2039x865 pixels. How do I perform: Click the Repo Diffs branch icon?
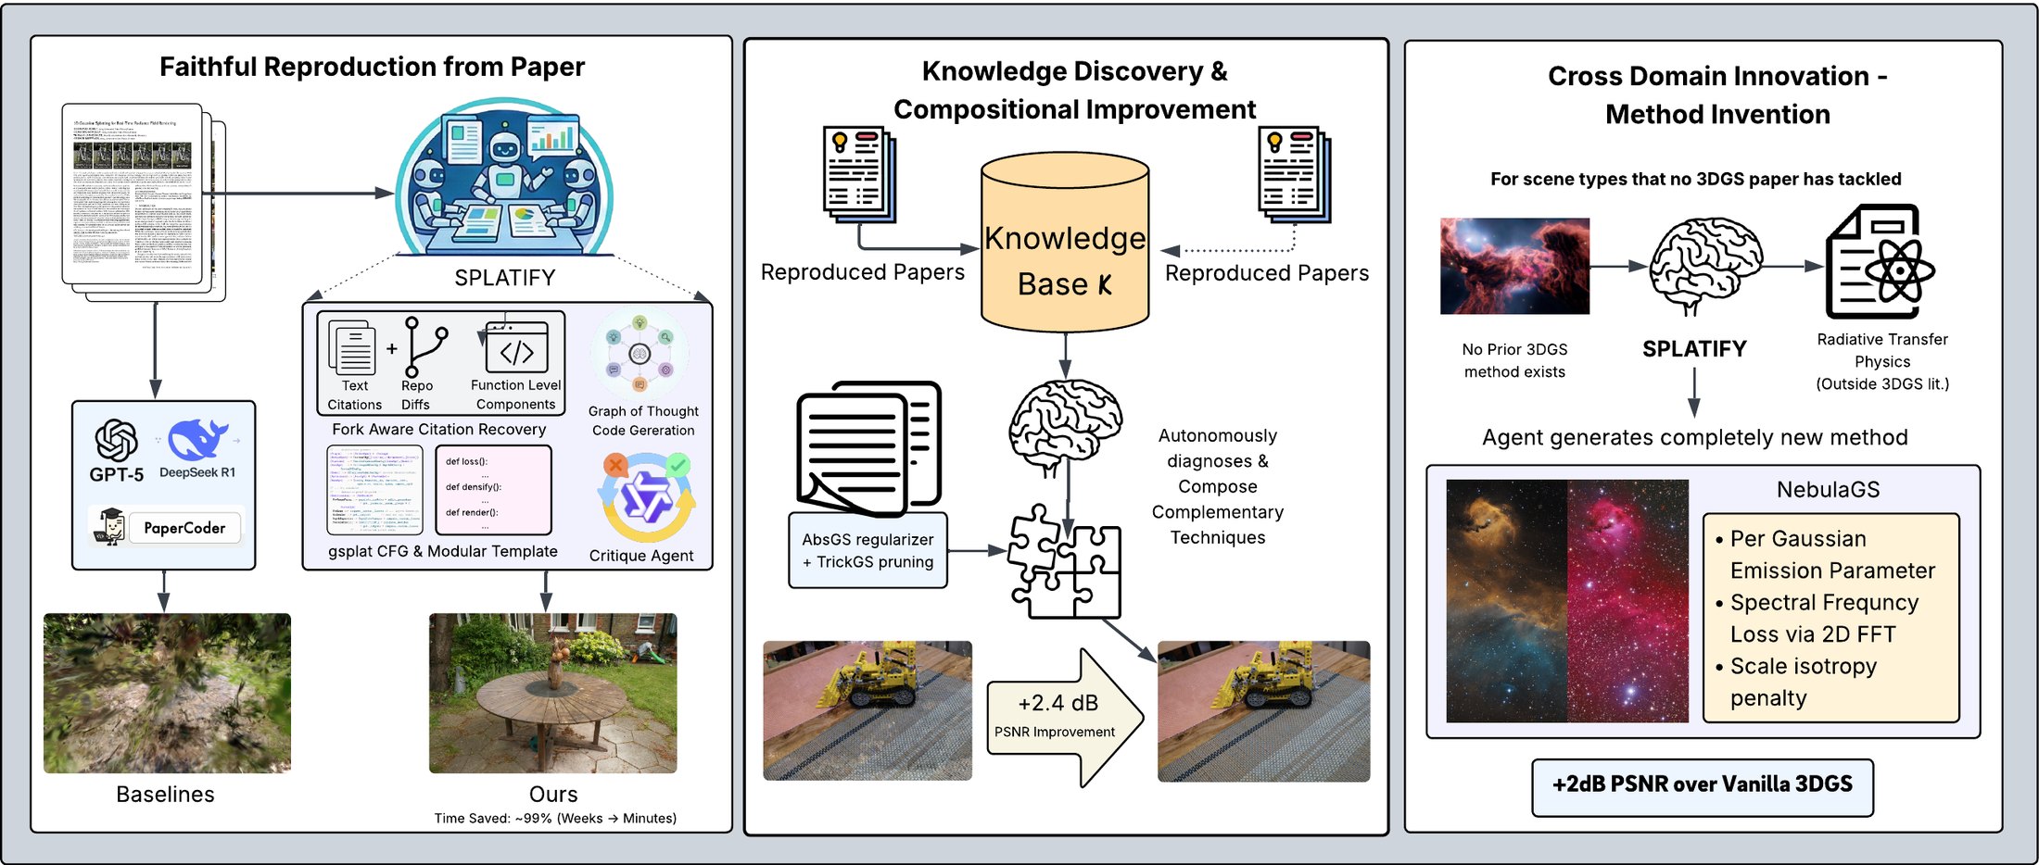(425, 346)
